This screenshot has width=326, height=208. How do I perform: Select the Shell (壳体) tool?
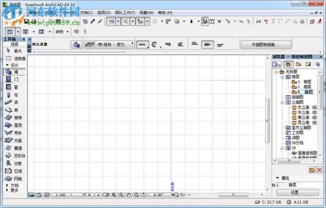[x=14, y=133]
